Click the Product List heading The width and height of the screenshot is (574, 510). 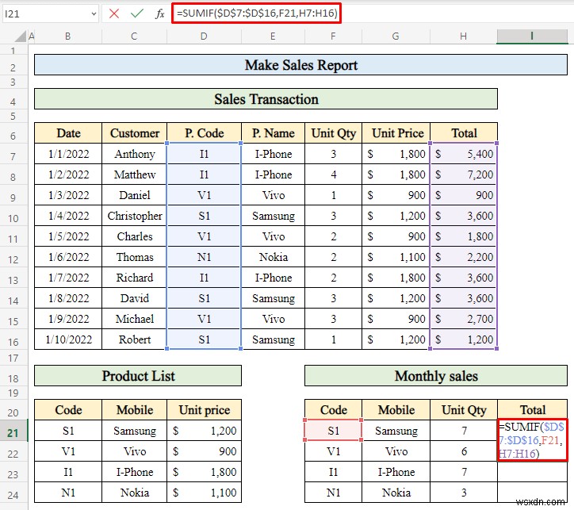point(138,376)
